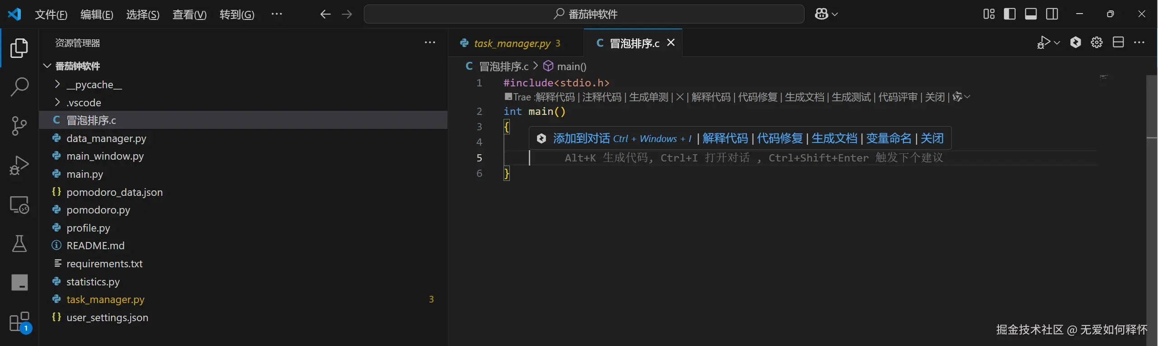Open the run button dropdown arrow

(x=1057, y=43)
